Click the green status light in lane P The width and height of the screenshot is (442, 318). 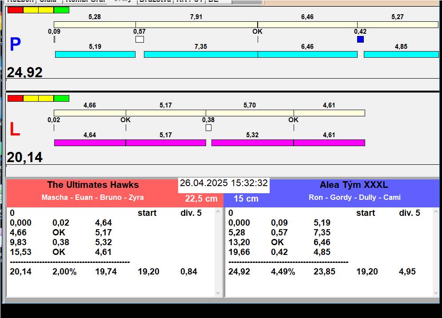point(61,10)
